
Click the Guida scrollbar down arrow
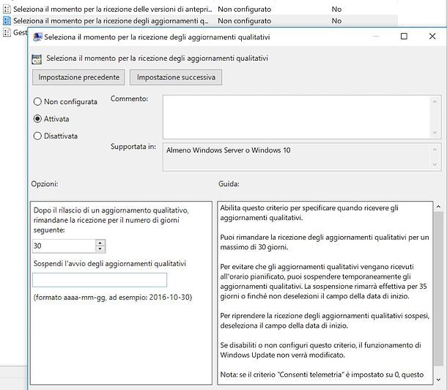(x=438, y=380)
